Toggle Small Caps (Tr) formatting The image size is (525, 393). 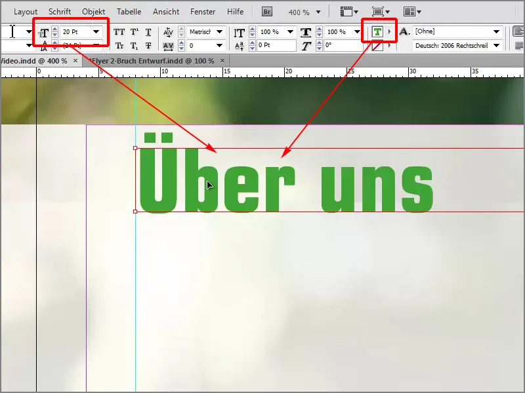point(119,45)
